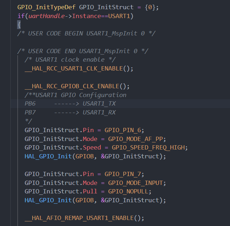This screenshot has height=226, width=230.
Task: Click the PB7 USART1_RX comment line
Action: pyautogui.click(x=70, y=112)
